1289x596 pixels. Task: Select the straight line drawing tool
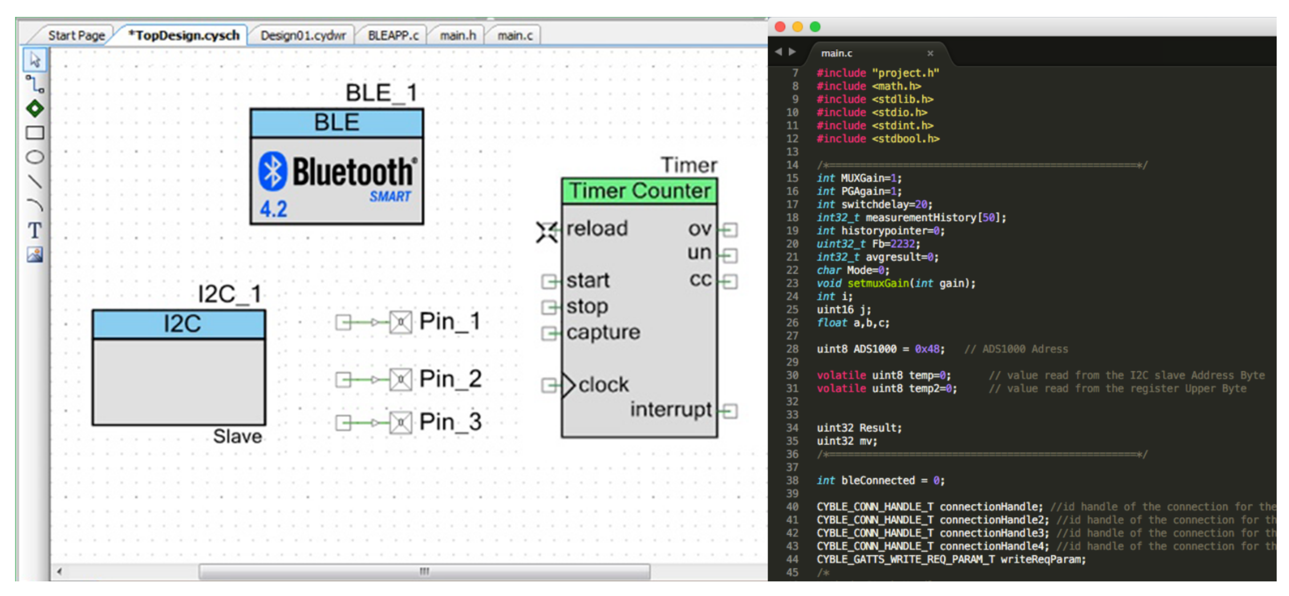pyautogui.click(x=35, y=181)
